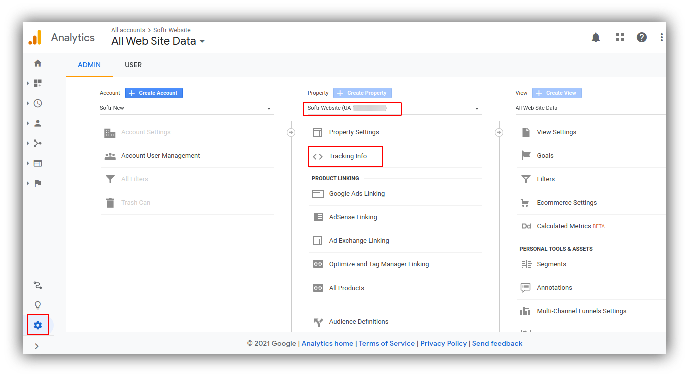The height and width of the screenshot is (377, 689).
Task: Open Behavior icon in sidebar
Action: (x=38, y=163)
